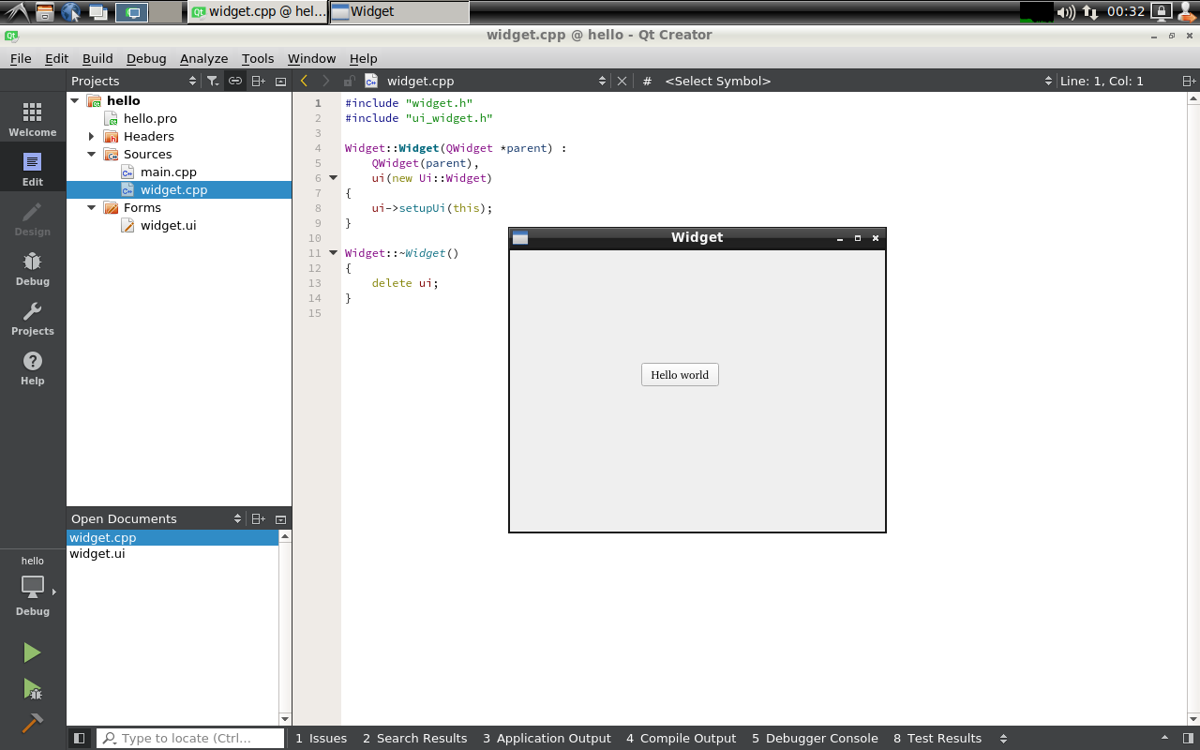Open the Help menu

[x=363, y=58]
